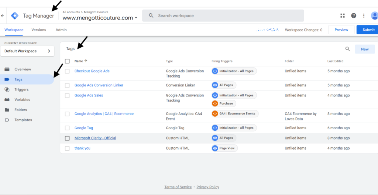Click the Overview sidebar icon
This screenshot has height=195, width=378.
[7, 69]
